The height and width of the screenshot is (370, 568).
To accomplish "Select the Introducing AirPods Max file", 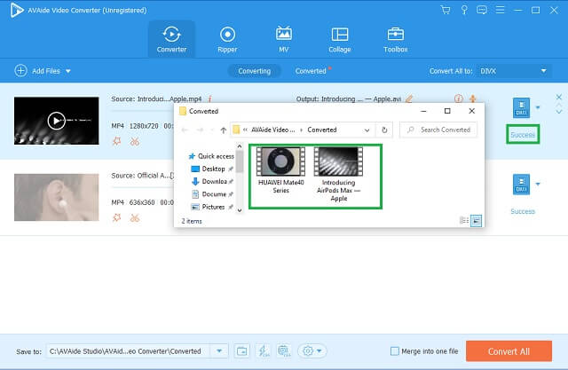I will point(339,175).
